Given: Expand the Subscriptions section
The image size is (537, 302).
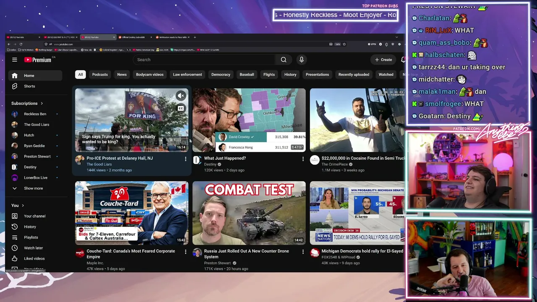Looking at the screenshot, I should (27, 103).
